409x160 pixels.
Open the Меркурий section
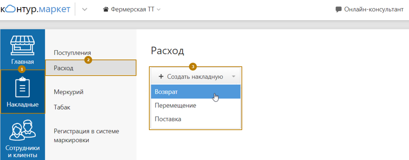pyautogui.click(x=68, y=92)
